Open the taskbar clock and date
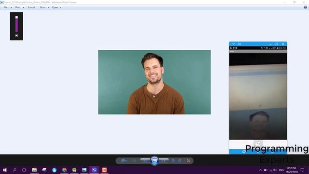 [292, 170]
